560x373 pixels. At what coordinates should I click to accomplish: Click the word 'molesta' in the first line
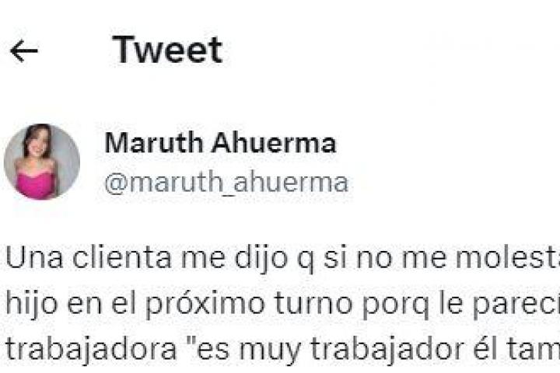tap(507, 257)
